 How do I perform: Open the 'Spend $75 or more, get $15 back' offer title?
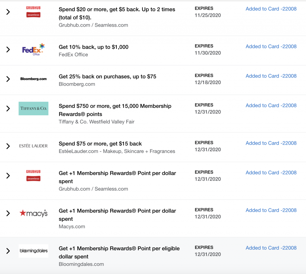click(x=100, y=144)
